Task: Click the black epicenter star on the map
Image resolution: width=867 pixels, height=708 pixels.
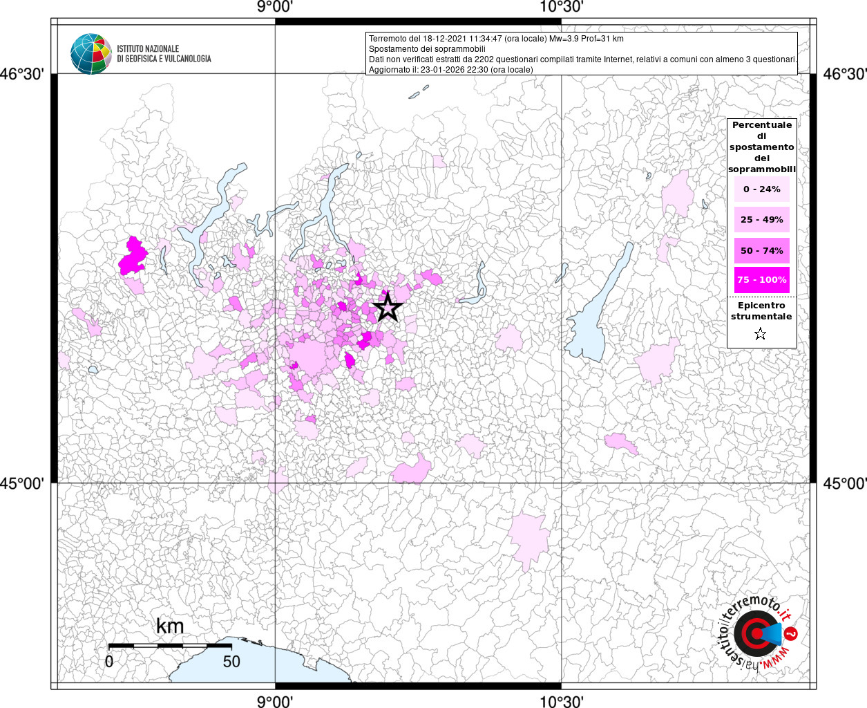Action: [388, 307]
